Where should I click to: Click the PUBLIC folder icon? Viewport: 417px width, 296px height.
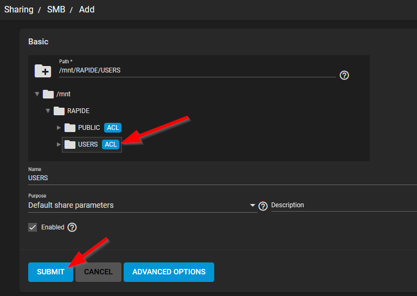[70, 128]
